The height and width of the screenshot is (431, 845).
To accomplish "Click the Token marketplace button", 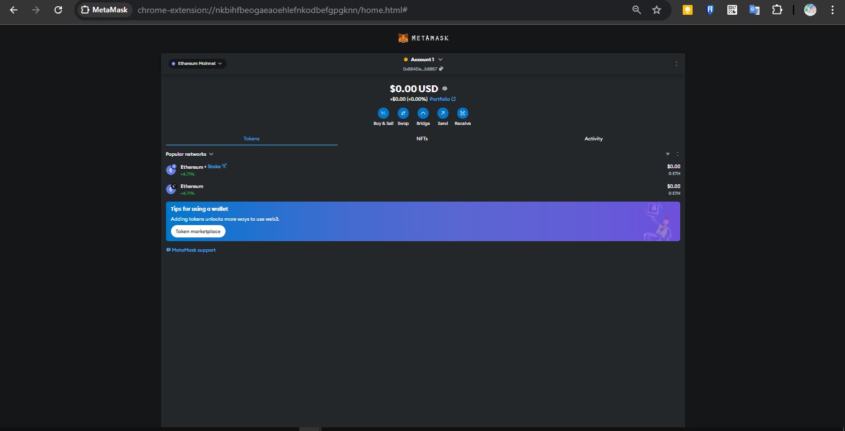I will point(198,231).
